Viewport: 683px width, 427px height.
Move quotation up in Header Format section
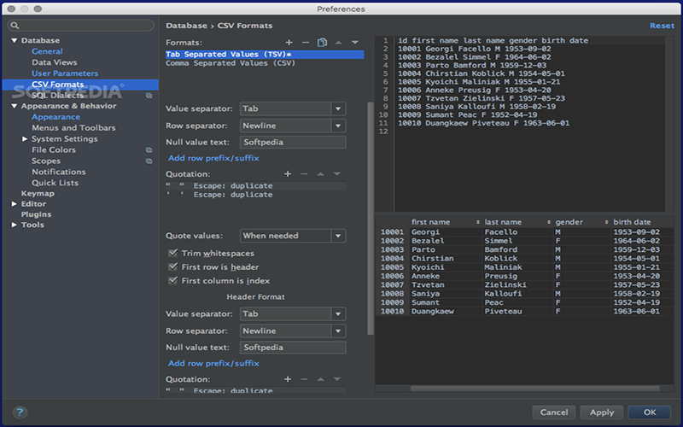(321, 379)
